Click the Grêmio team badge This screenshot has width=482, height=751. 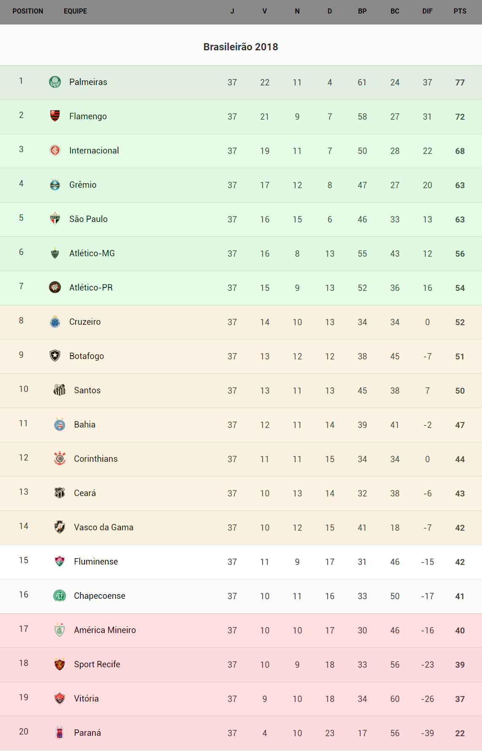[x=55, y=184]
